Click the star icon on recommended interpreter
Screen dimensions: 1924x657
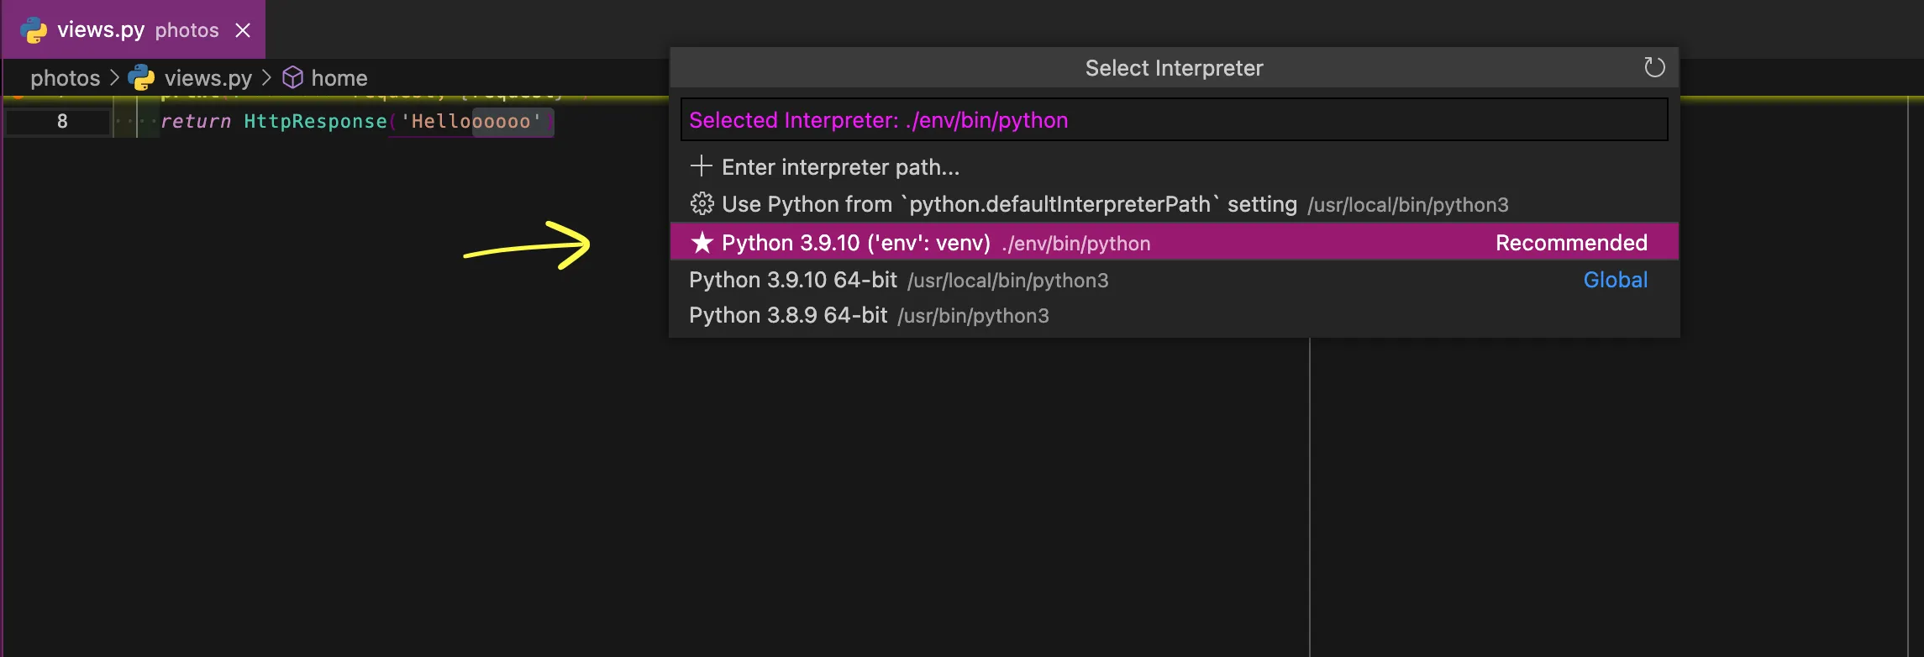[702, 243]
